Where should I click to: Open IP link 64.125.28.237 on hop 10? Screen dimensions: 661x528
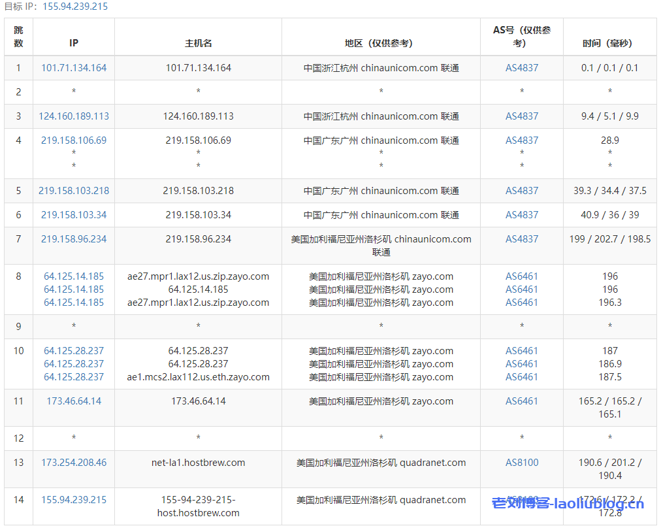click(74, 351)
